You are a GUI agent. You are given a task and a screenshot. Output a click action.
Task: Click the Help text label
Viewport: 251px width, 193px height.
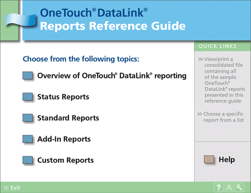227,160
